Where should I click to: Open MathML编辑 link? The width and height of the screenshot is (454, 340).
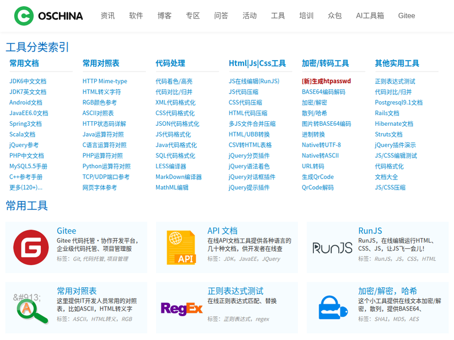coord(172,188)
